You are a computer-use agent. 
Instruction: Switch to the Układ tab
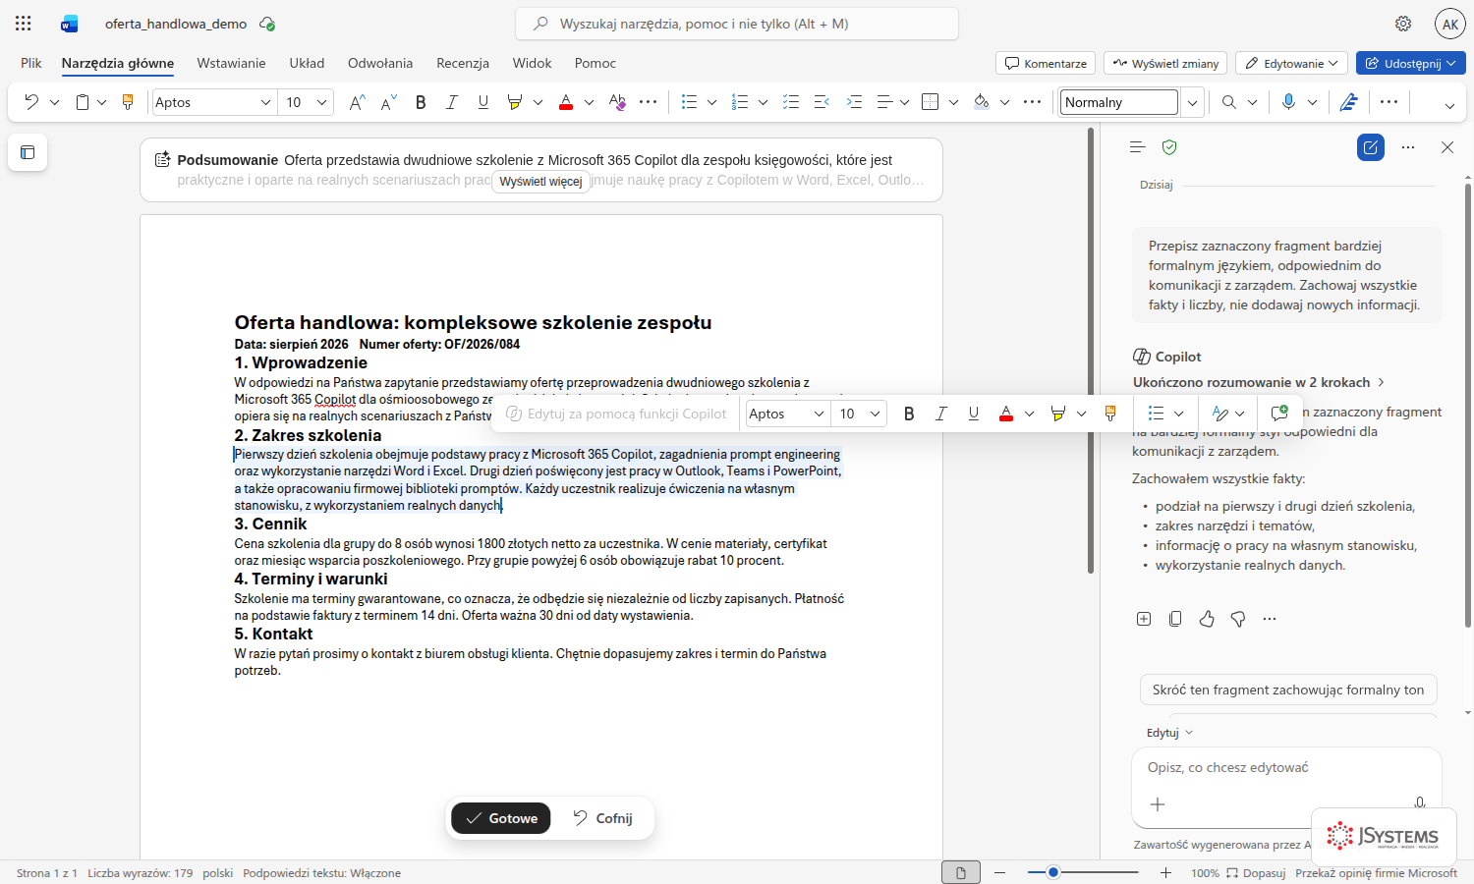coord(307,63)
